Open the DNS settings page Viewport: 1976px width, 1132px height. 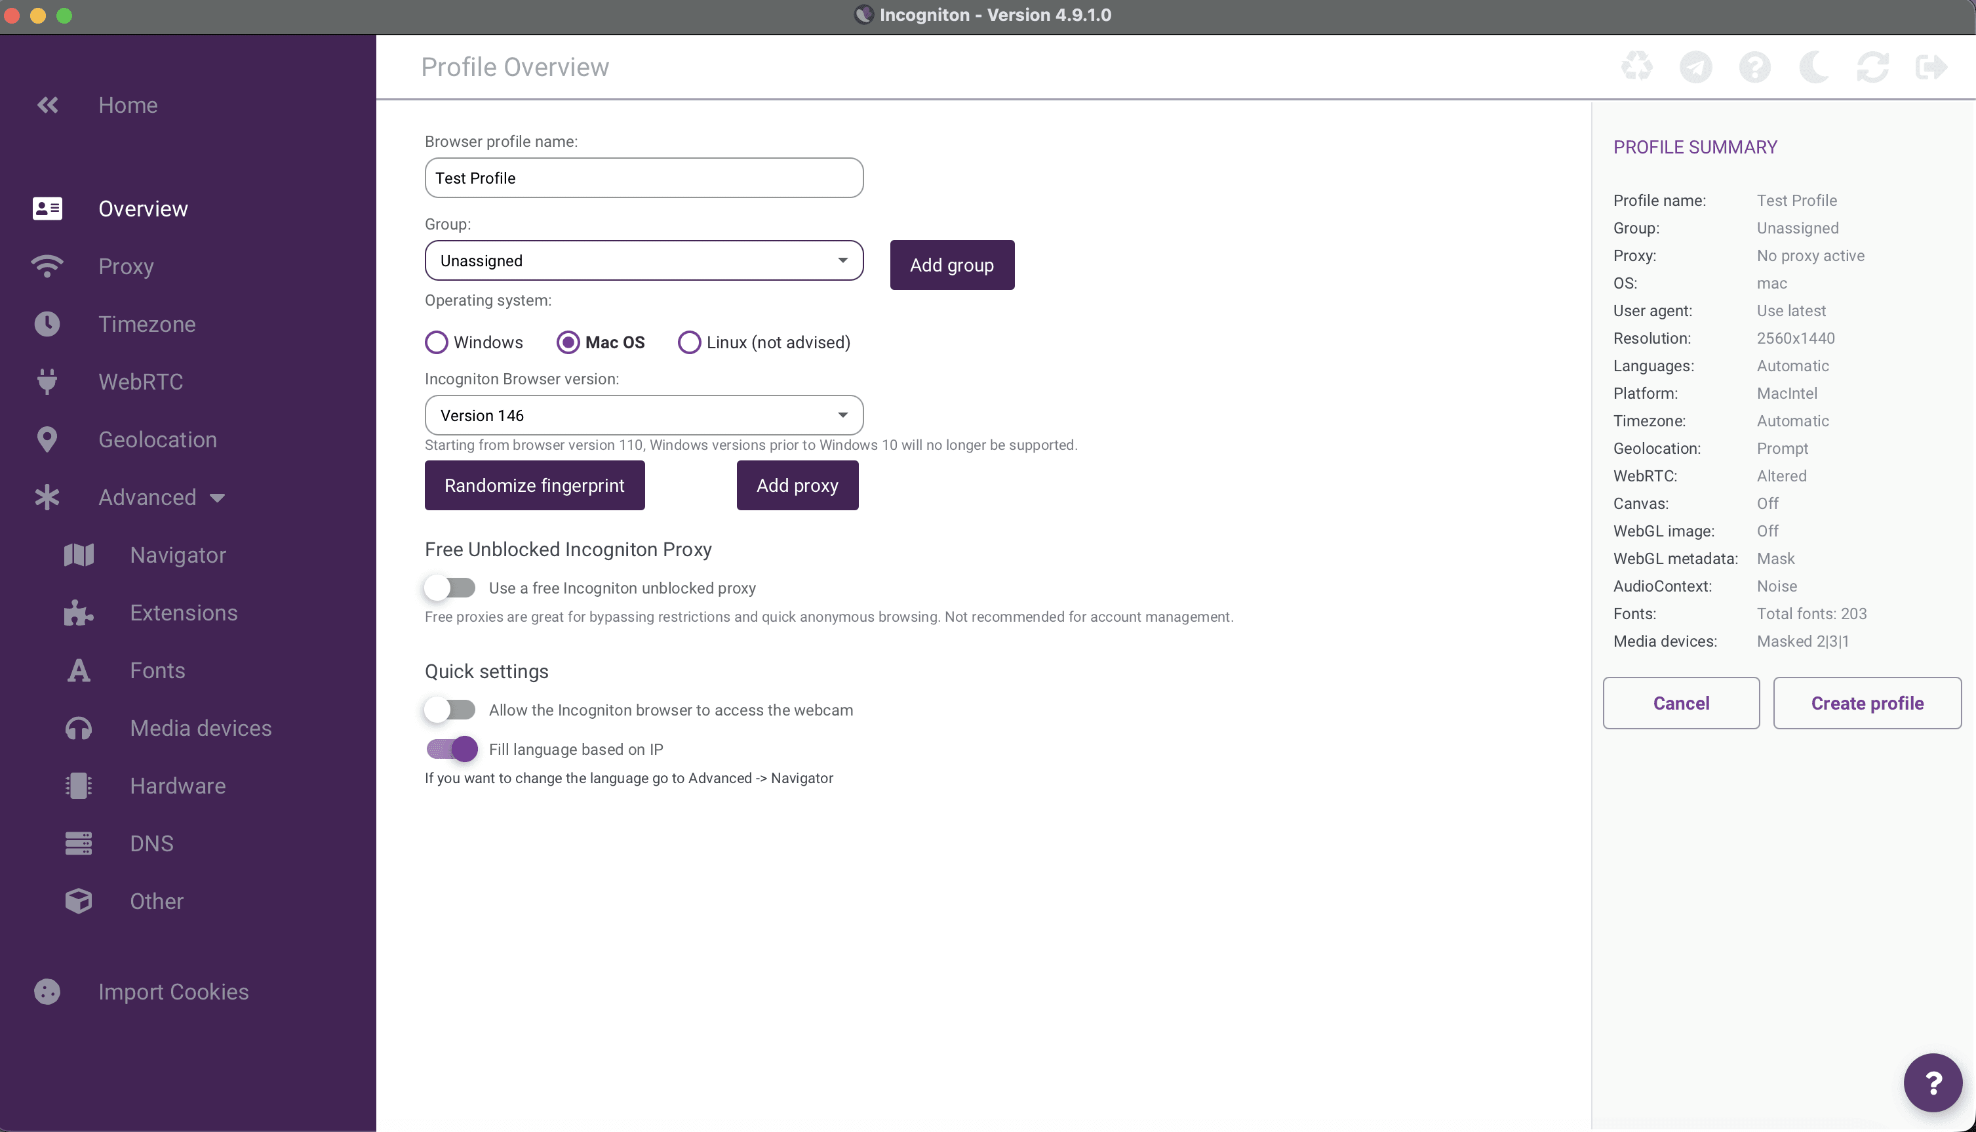click(151, 843)
